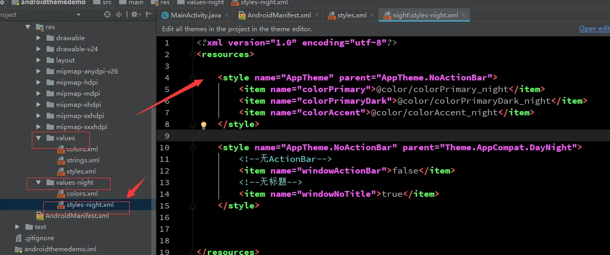Click the AndroidManifest.xml tab file icon

pyautogui.click(x=241, y=15)
